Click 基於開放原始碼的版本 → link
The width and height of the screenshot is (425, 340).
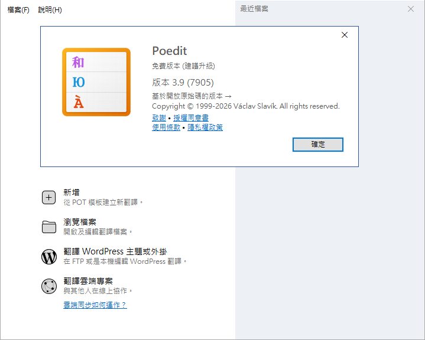[x=192, y=96]
